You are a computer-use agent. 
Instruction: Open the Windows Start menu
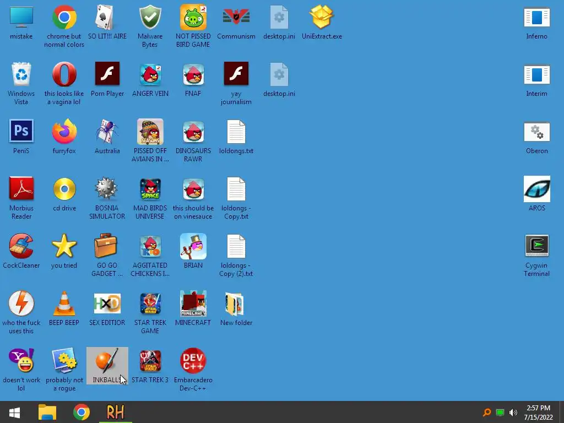(x=14, y=412)
